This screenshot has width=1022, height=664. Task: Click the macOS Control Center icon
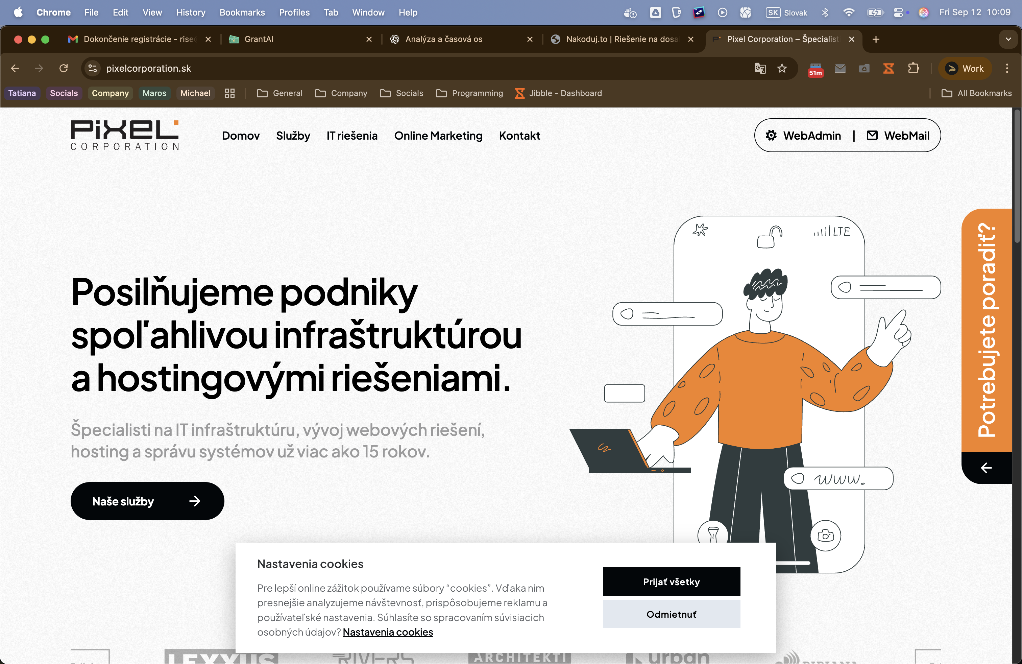click(x=898, y=13)
